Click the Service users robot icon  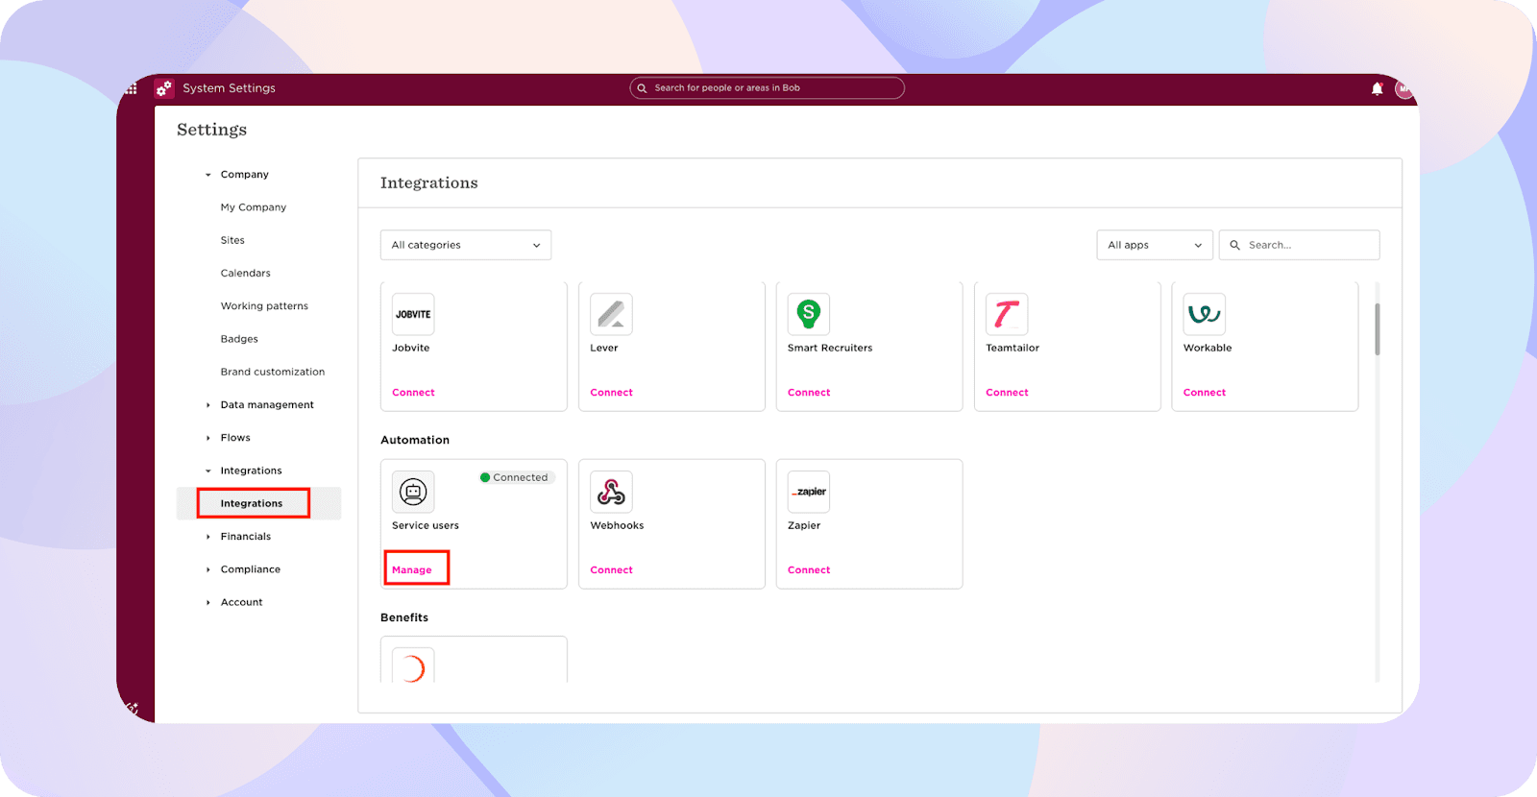pyautogui.click(x=413, y=492)
